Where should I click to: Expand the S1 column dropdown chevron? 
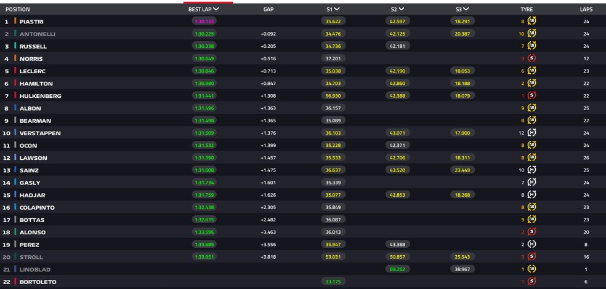[x=337, y=9]
